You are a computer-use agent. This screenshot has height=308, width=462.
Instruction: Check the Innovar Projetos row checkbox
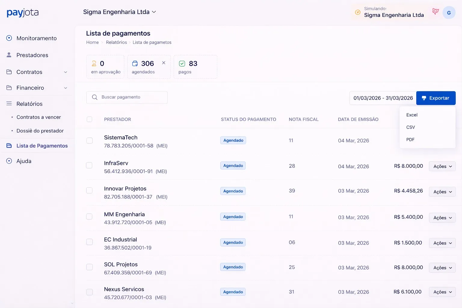[x=89, y=190]
